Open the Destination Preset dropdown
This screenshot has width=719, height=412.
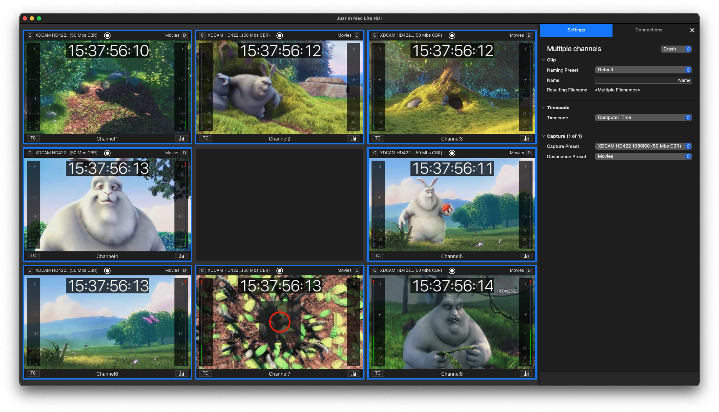click(x=643, y=156)
